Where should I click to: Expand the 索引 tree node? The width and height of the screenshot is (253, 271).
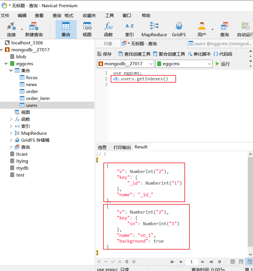(11, 126)
